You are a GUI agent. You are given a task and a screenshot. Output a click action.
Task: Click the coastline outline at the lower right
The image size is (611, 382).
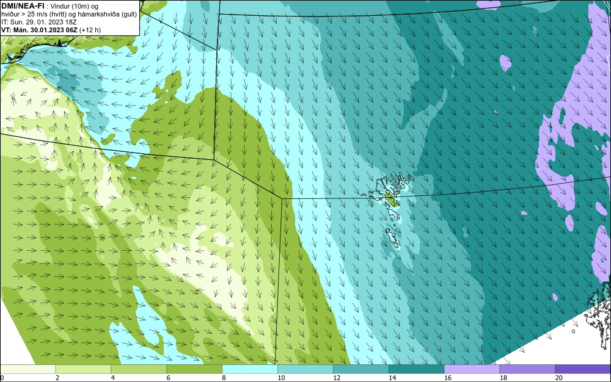click(x=597, y=313)
